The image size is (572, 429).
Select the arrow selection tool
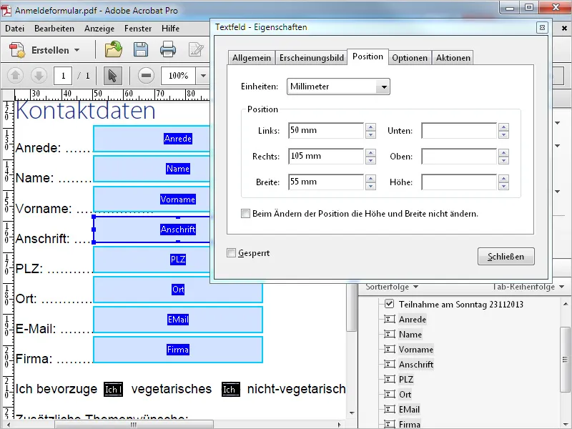coord(112,76)
